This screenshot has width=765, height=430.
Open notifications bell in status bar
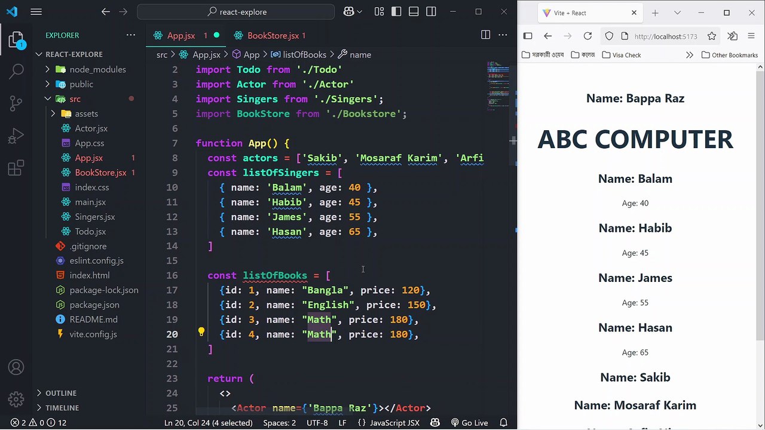pos(504,423)
